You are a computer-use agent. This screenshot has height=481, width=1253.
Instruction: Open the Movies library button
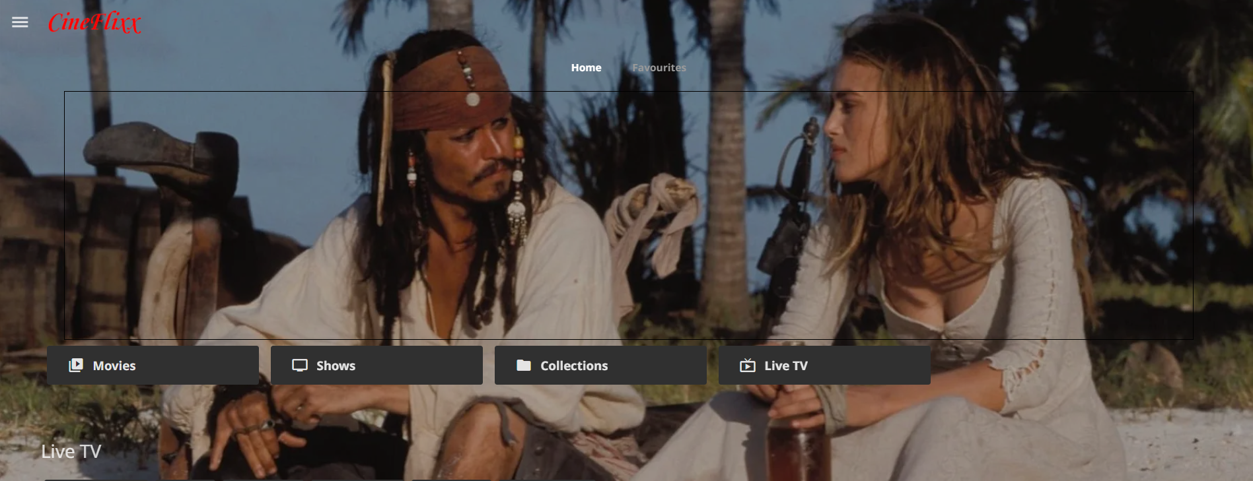pyautogui.click(x=153, y=366)
